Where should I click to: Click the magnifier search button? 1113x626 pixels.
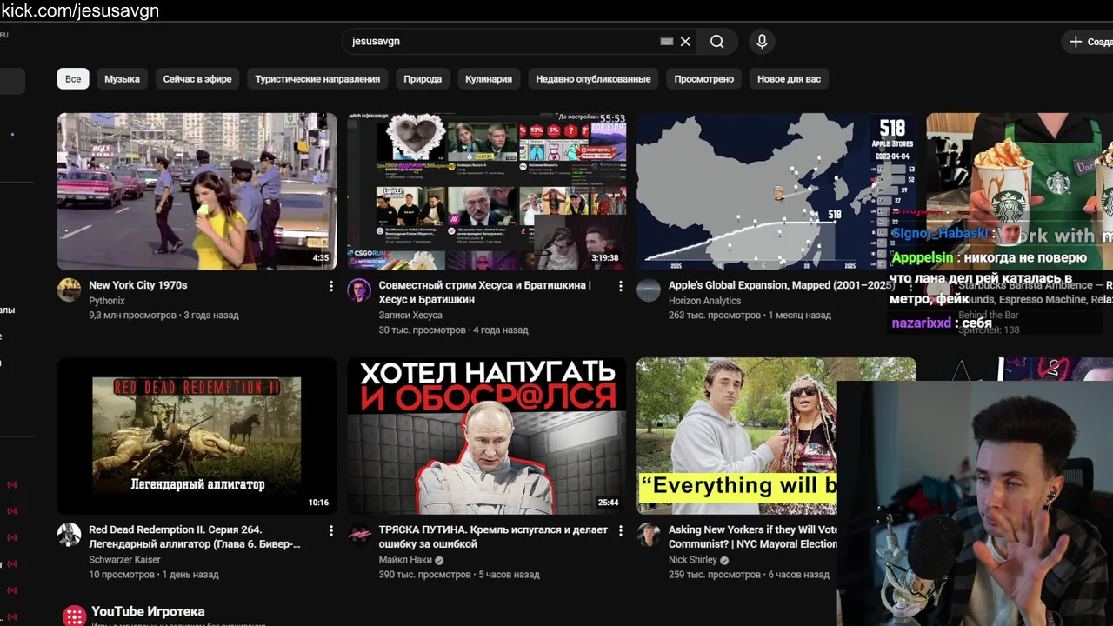[716, 42]
